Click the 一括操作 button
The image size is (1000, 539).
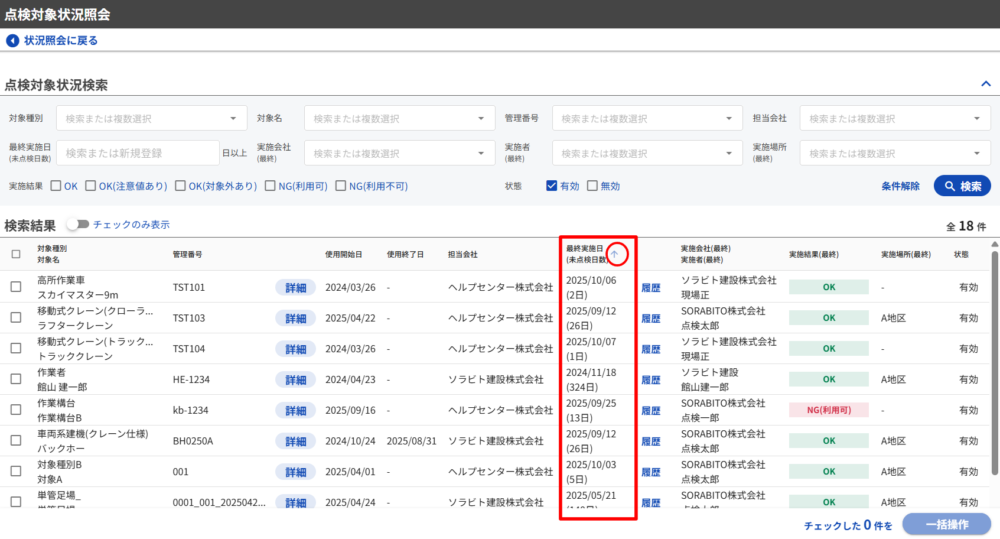click(x=946, y=525)
